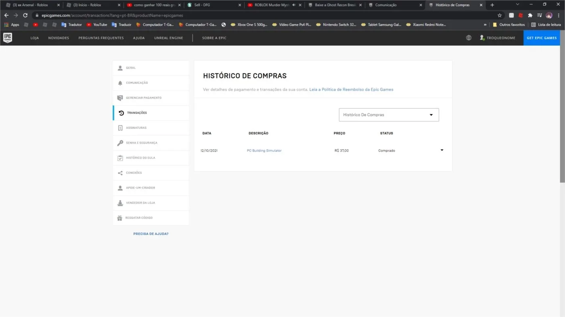
Task: Click the Geral person icon in sidebar
Action: (120, 68)
